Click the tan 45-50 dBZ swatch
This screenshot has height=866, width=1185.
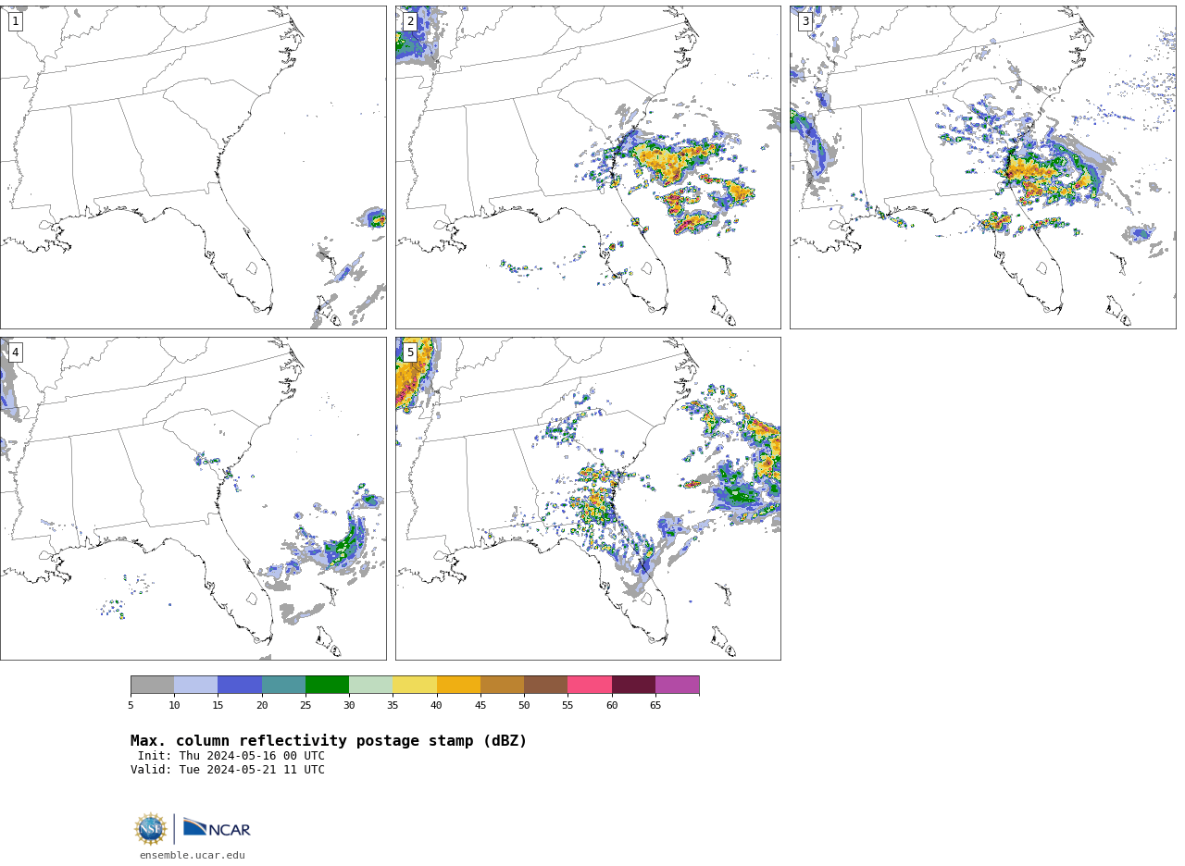click(502, 685)
